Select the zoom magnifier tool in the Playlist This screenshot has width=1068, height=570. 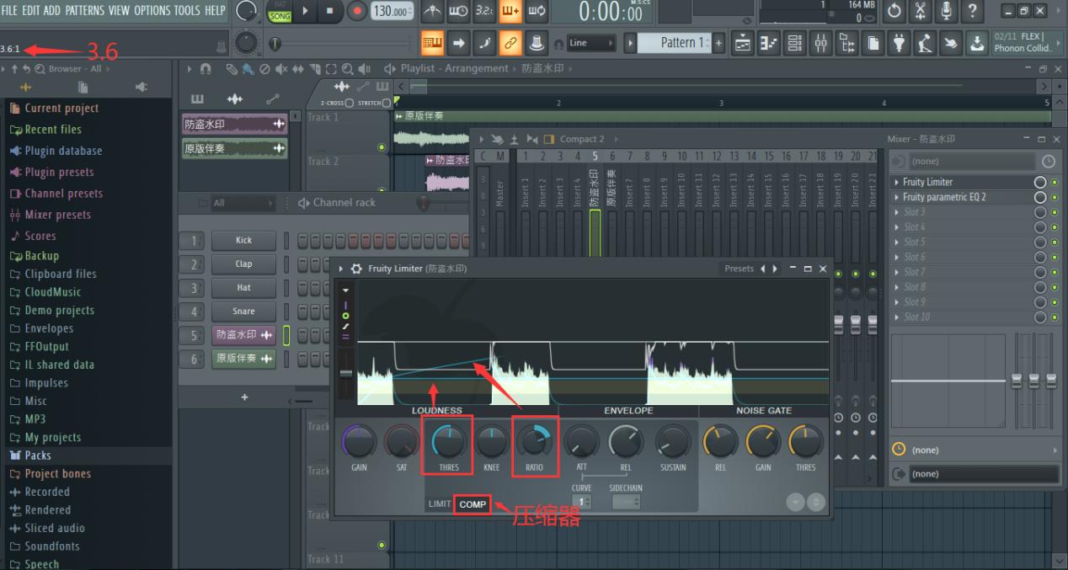[x=349, y=68]
